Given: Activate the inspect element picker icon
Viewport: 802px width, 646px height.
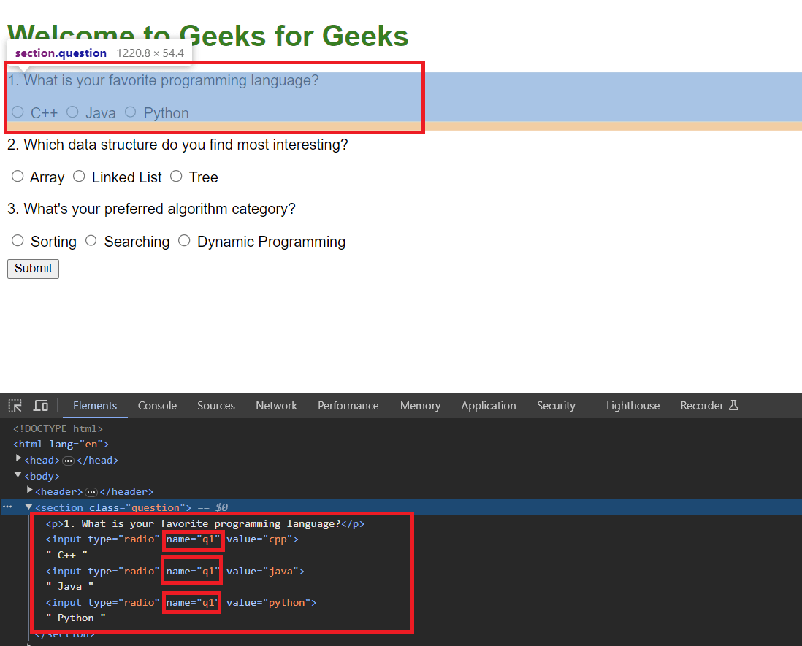Looking at the screenshot, I should click(15, 406).
